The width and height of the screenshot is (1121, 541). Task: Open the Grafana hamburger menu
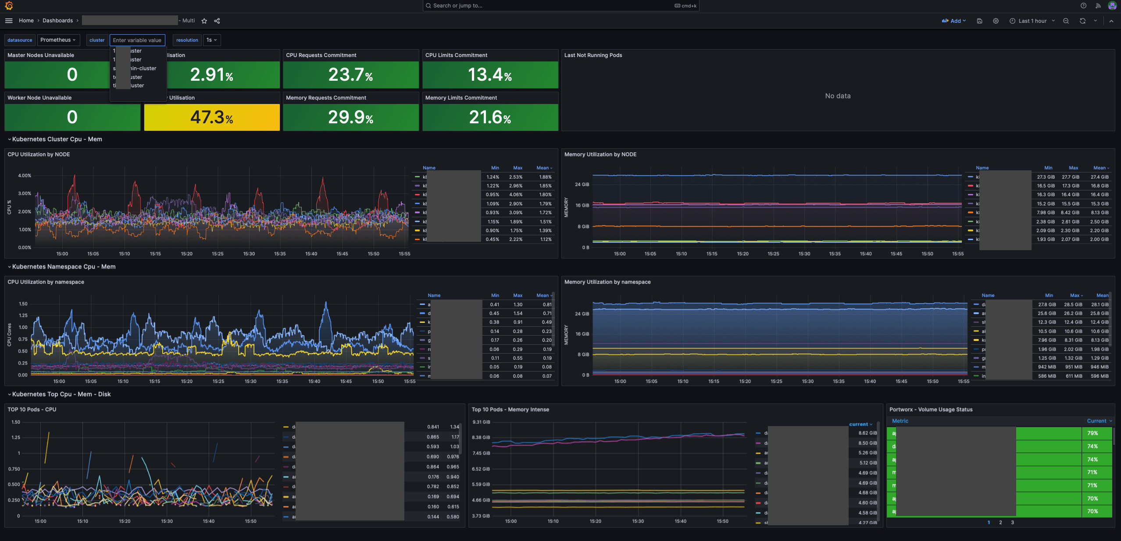tap(9, 21)
